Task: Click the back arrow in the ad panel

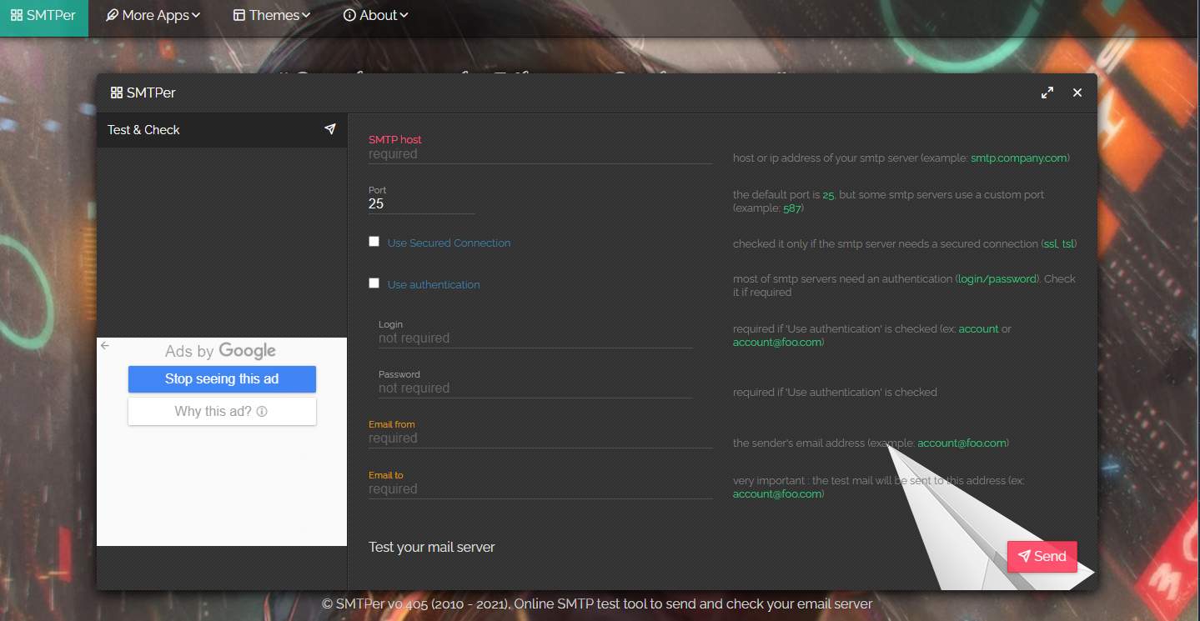Action: pos(105,345)
